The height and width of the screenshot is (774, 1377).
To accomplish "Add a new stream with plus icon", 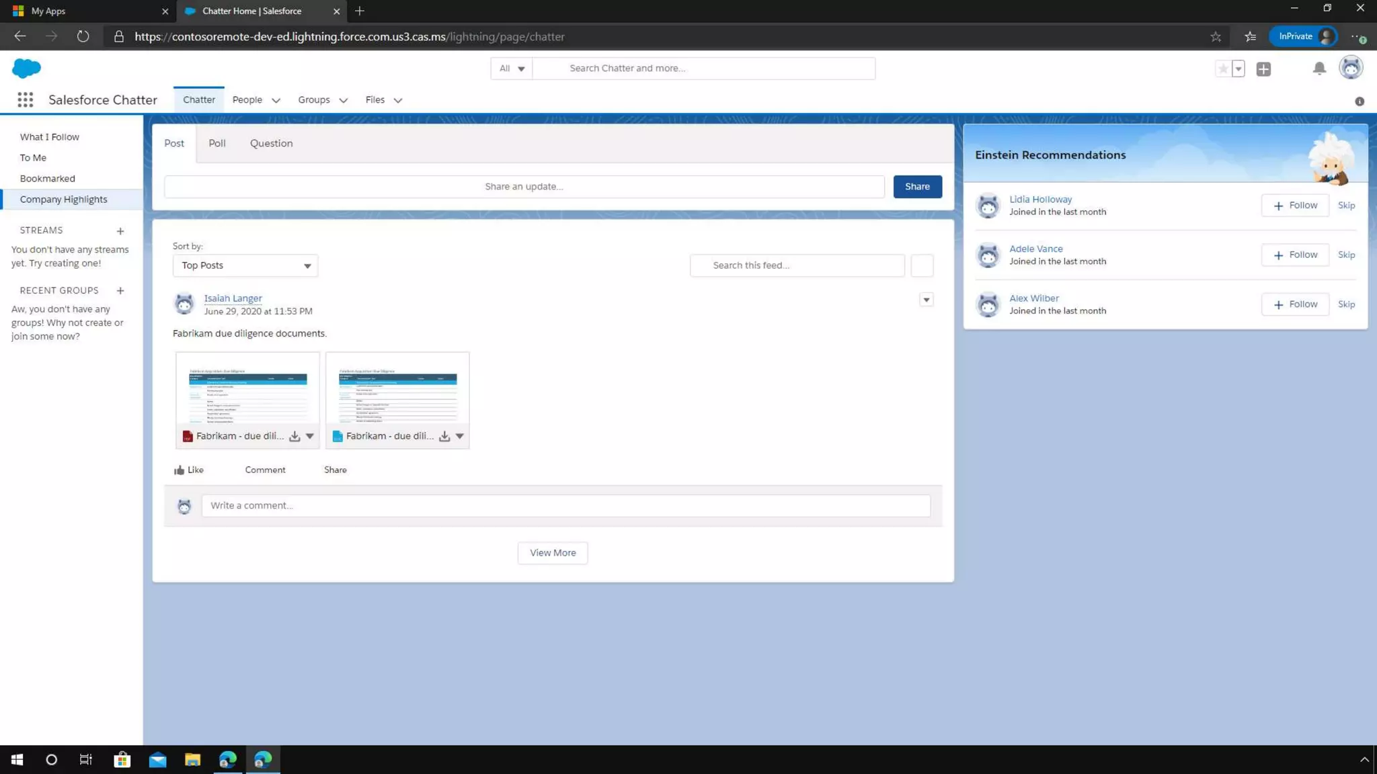I will click(120, 231).
